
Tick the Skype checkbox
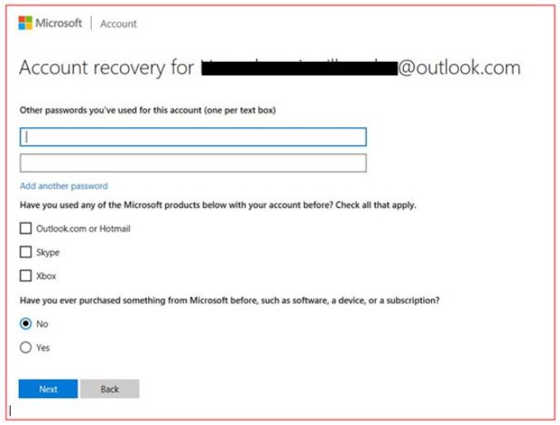pos(26,252)
